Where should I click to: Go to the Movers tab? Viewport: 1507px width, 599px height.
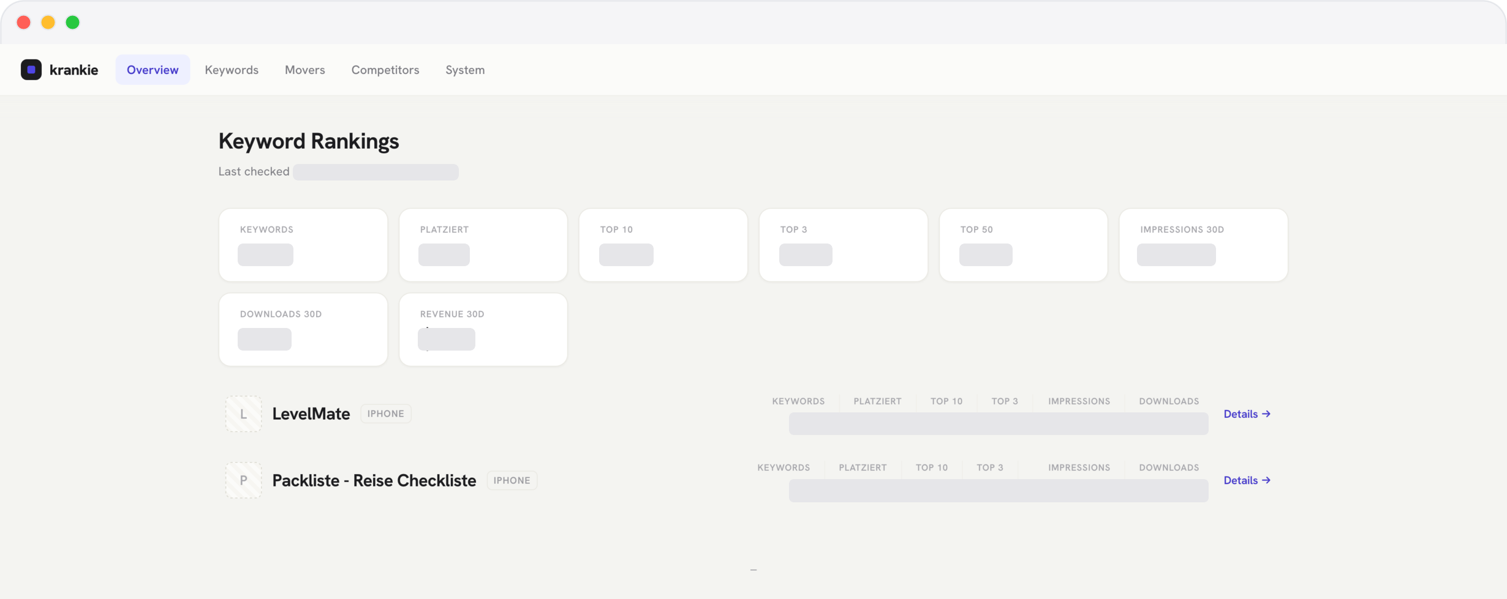(x=305, y=70)
